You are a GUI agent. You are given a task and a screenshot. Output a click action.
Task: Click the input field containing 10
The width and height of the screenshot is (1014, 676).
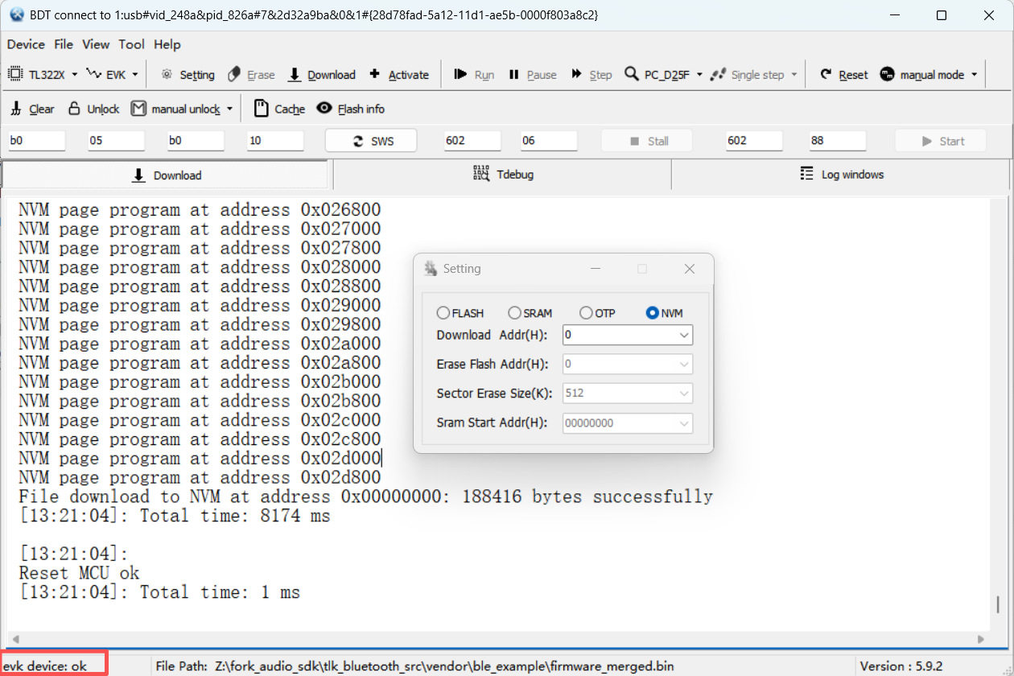click(x=275, y=141)
